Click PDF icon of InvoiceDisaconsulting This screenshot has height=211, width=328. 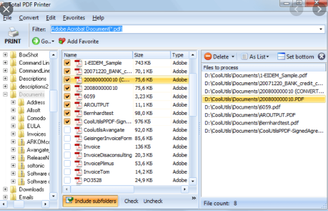click(x=79, y=155)
